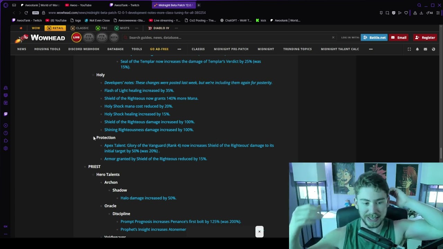Click the Opera GX menu logo
The height and width of the screenshot is (249, 443).
coord(6,5)
